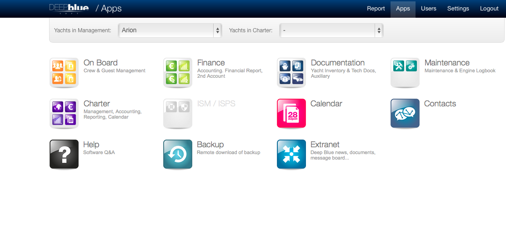Open the Documentation app icon
The width and height of the screenshot is (506, 240).
tap(291, 72)
